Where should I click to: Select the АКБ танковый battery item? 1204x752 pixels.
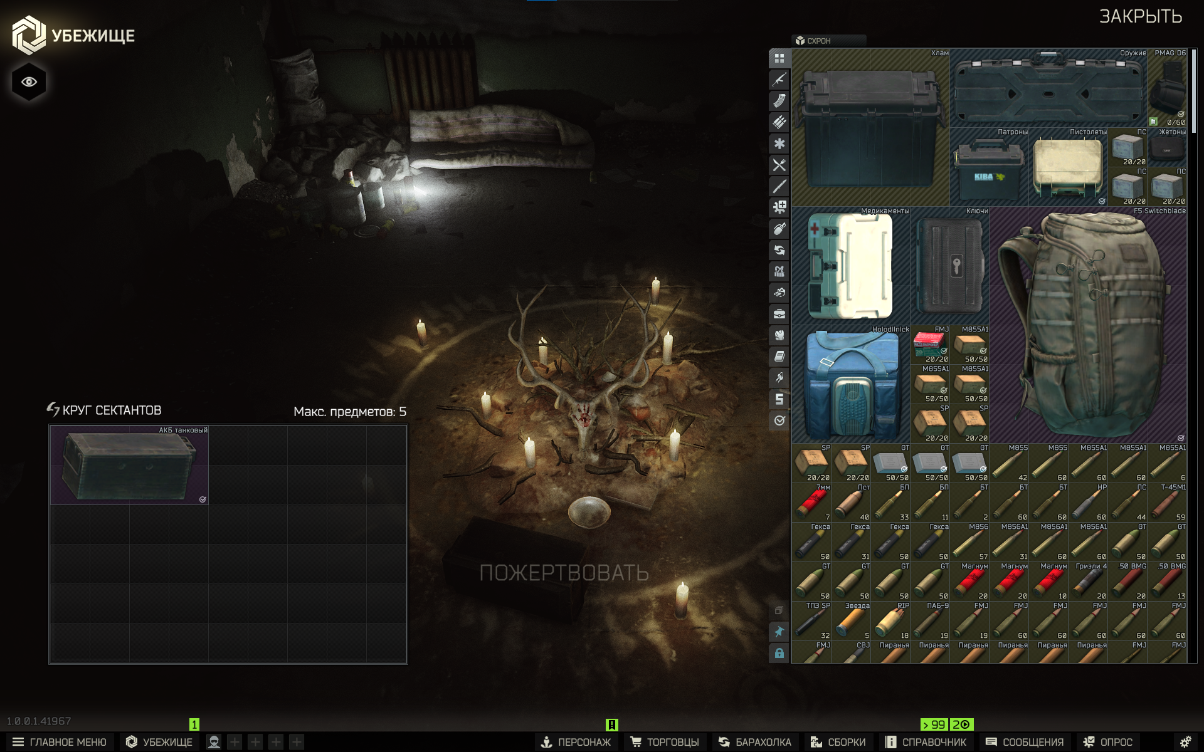point(129,465)
